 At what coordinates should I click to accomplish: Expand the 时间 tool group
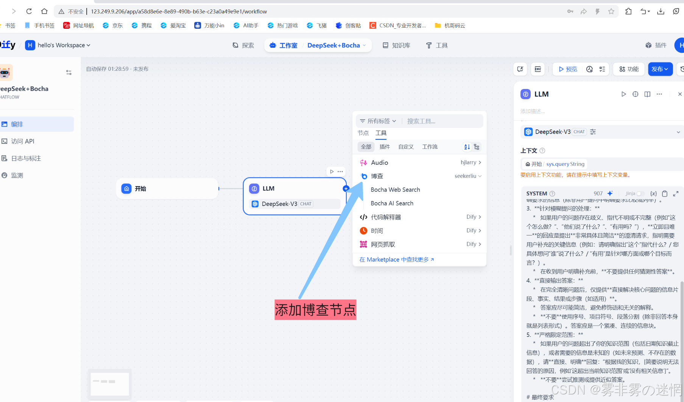click(419, 231)
